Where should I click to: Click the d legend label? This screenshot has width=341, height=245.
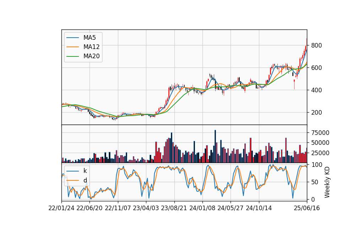85,180
